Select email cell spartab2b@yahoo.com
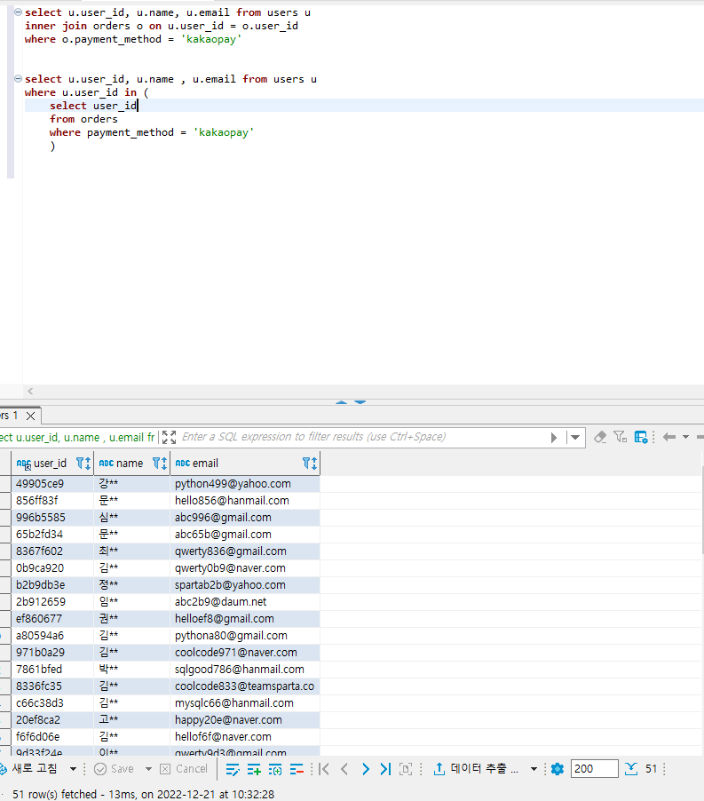 point(245,585)
